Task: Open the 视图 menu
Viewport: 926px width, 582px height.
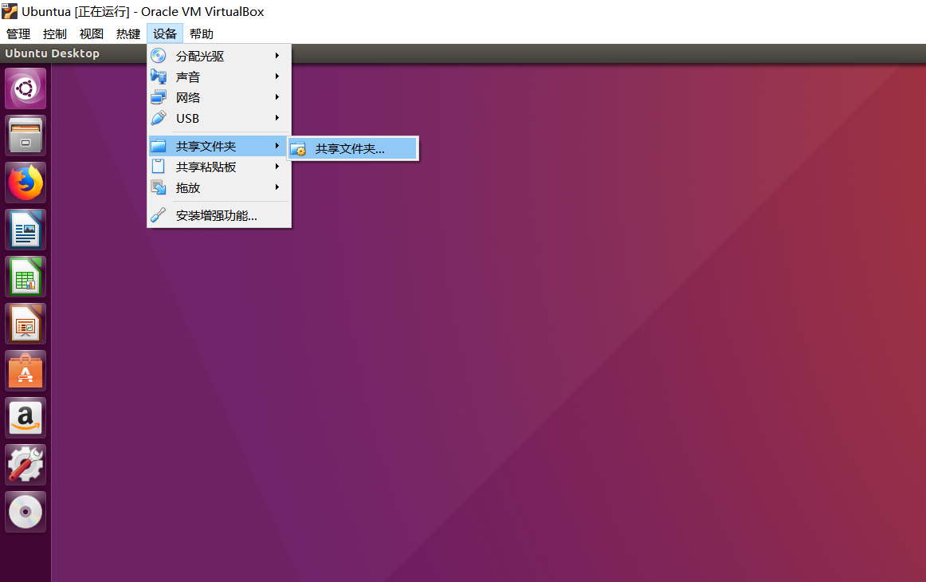Action: (92, 33)
